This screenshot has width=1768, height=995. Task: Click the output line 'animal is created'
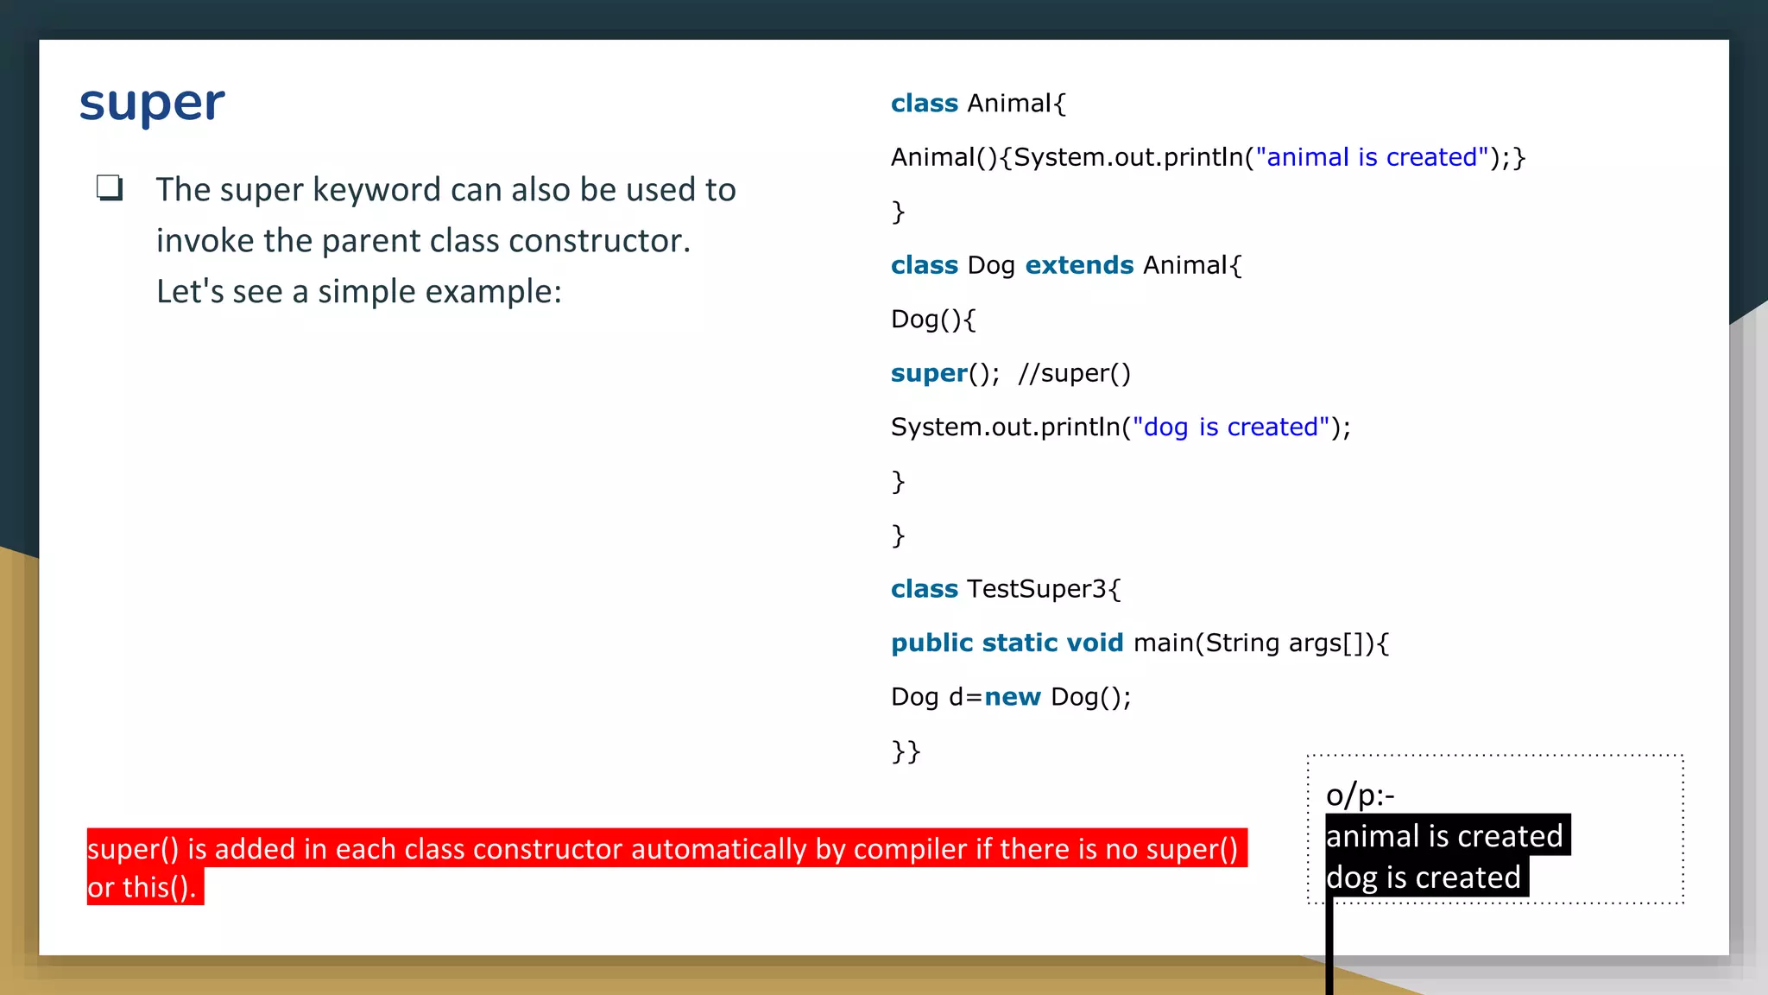click(x=1448, y=835)
